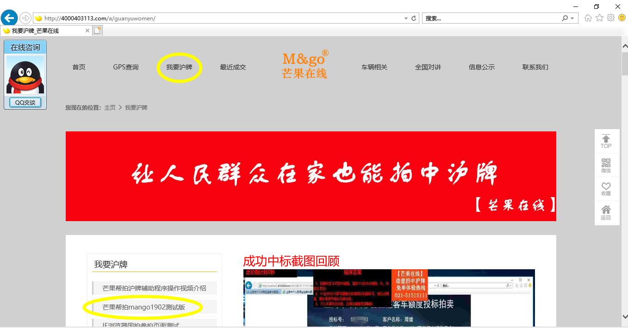Open 联系我们 in the navigation menu
Viewport: 628px width, 328px height.
pos(535,67)
